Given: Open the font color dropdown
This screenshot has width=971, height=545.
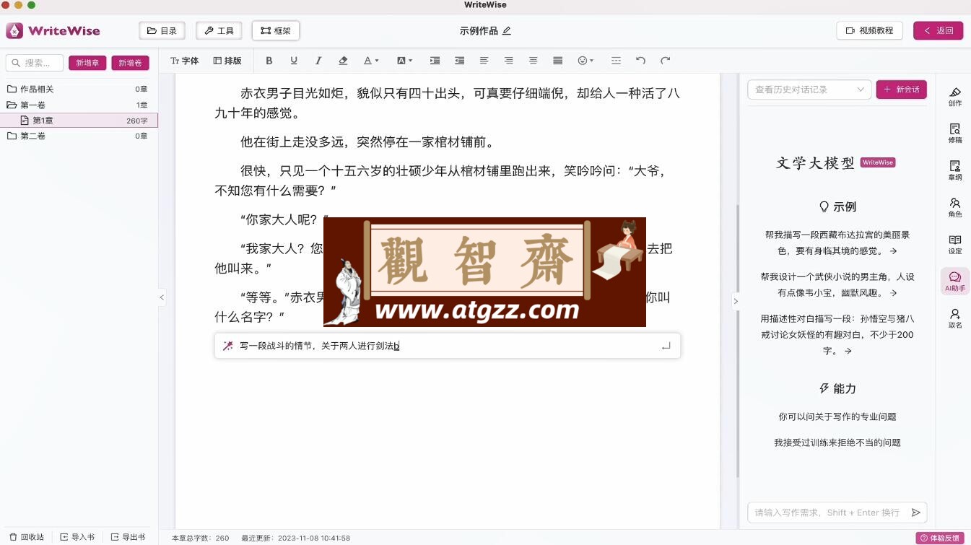Looking at the screenshot, I should (x=370, y=61).
